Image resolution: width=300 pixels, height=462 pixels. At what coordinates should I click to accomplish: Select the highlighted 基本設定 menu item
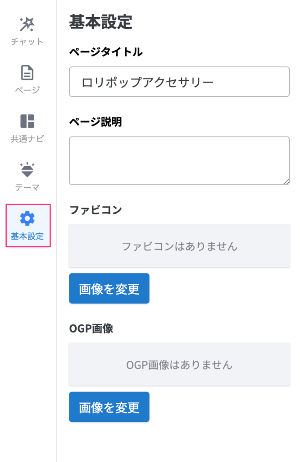[27, 226]
